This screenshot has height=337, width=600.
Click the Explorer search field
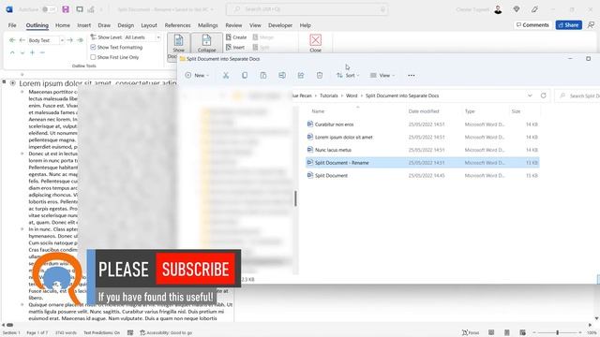(577, 95)
